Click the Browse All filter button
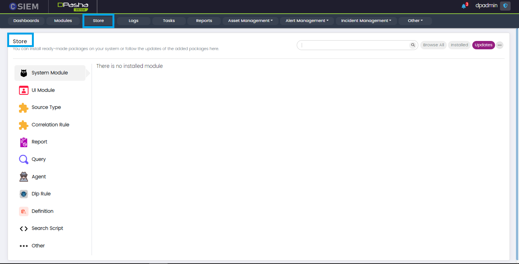This screenshot has width=519, height=264. [x=433, y=45]
